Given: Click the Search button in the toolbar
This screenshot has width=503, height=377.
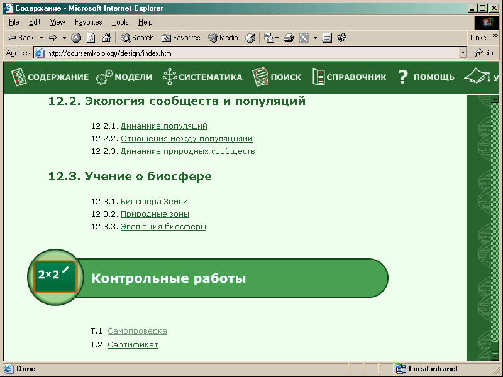Looking at the screenshot, I should (x=137, y=38).
